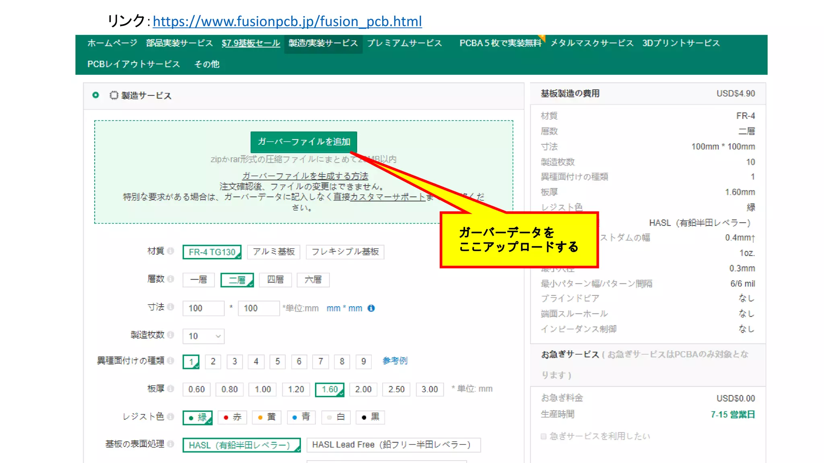This screenshot has height=463, width=824.
Task: Open 3Dプリントサービス menu item
Action: tap(681, 43)
